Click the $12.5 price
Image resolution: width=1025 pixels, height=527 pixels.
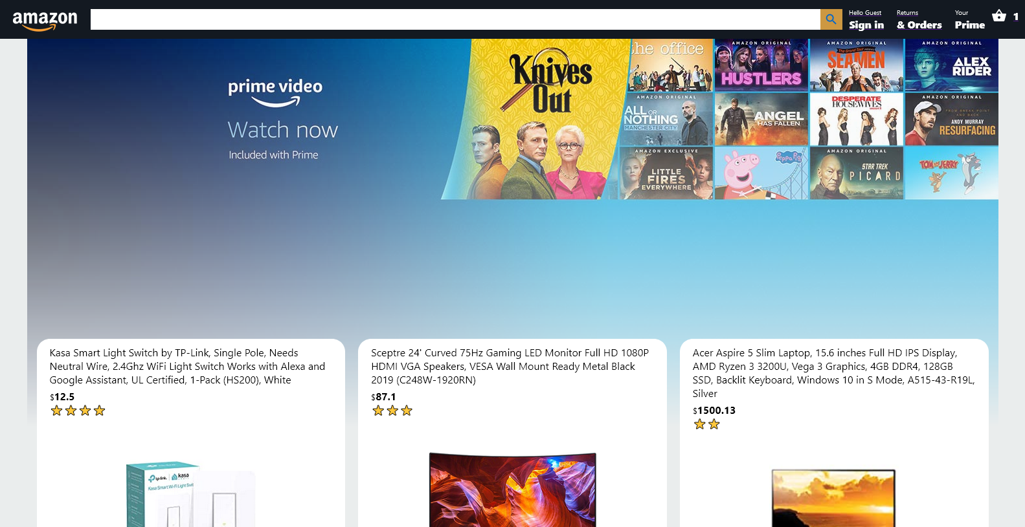62,397
